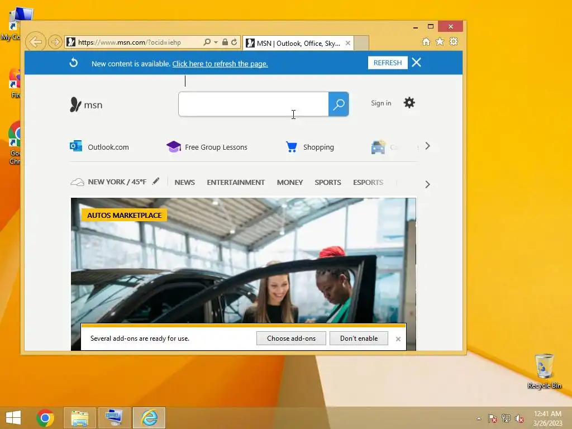Viewport: 572px width, 429px height.
Task: Open Action Center flag icon
Action: pos(492,418)
